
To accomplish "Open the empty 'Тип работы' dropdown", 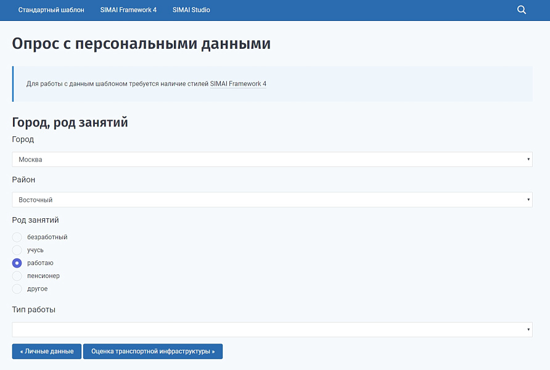I will pyautogui.click(x=271, y=329).
